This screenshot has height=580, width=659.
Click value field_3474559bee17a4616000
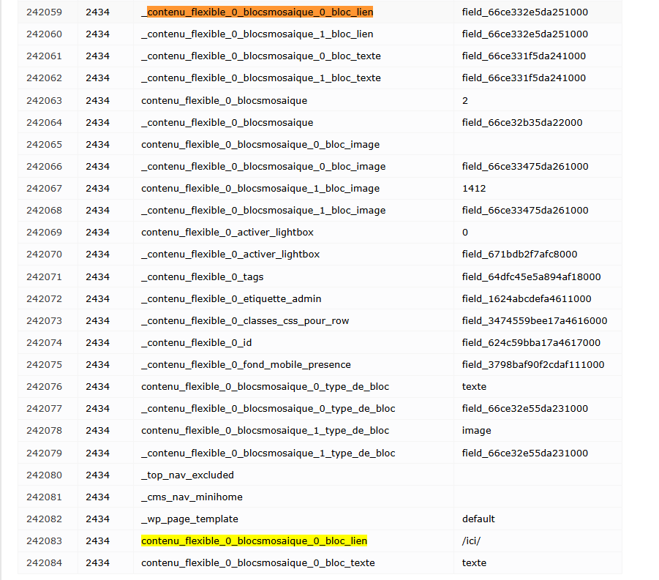535,320
